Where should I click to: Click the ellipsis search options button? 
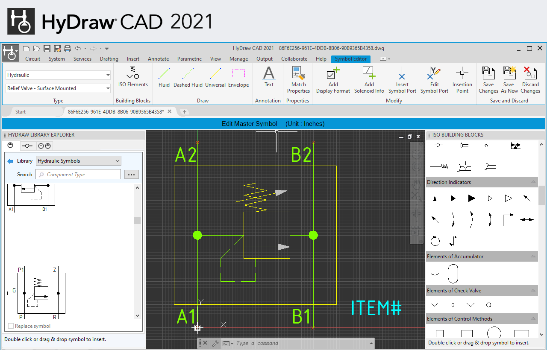pyautogui.click(x=132, y=174)
